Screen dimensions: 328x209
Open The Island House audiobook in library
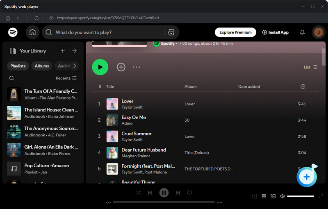pyautogui.click(x=43, y=113)
